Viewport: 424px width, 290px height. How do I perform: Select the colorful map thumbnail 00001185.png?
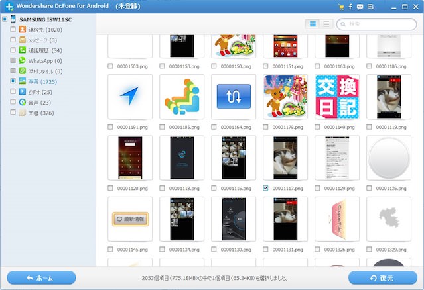point(182,97)
